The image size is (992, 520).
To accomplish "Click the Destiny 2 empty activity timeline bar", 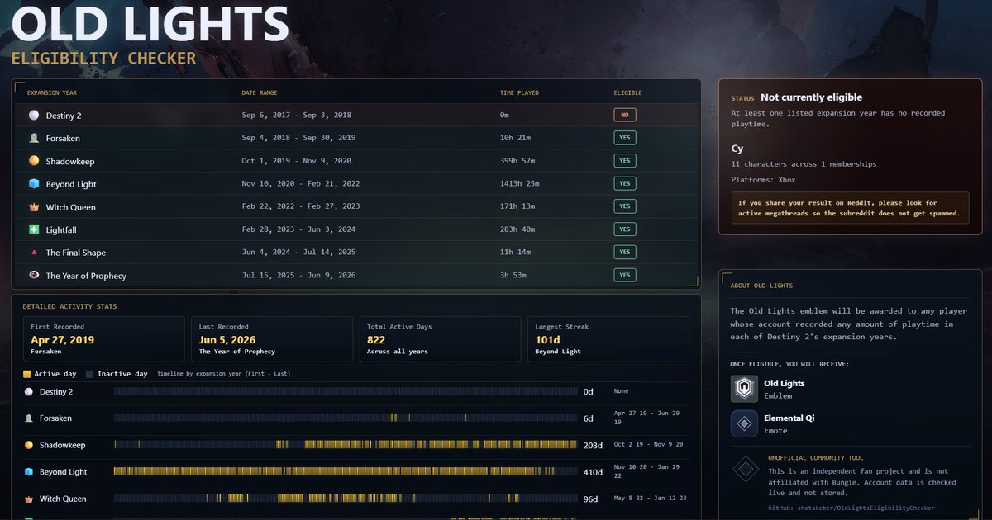I will pyautogui.click(x=345, y=392).
